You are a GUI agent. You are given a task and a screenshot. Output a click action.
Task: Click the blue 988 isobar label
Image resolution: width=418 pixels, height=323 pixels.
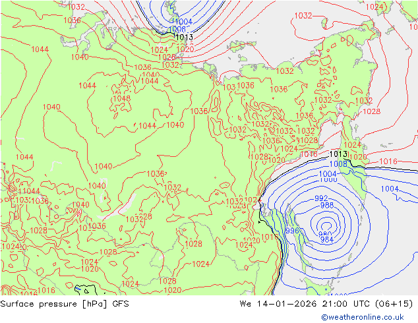[327, 205]
